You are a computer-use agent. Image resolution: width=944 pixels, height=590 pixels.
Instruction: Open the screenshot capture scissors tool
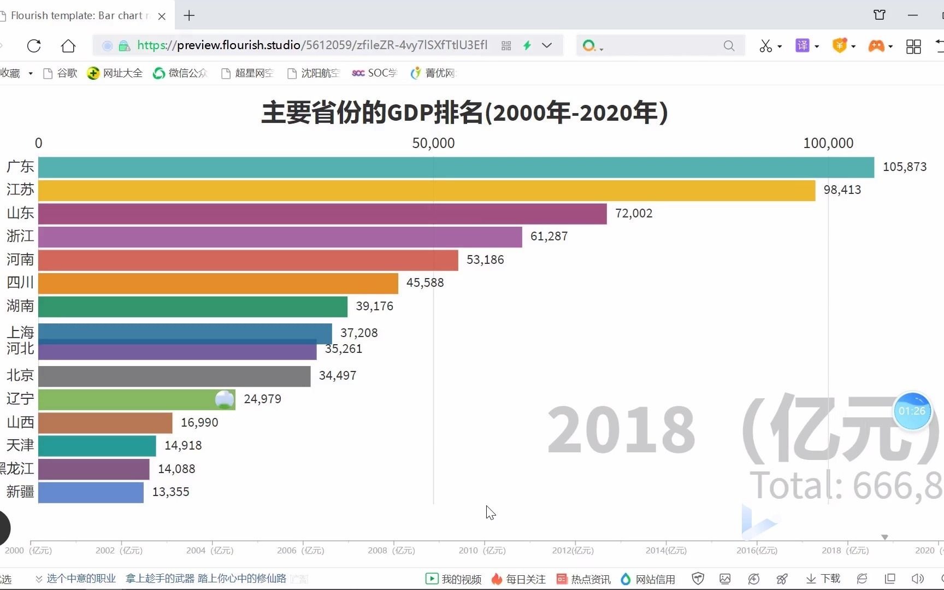point(767,45)
